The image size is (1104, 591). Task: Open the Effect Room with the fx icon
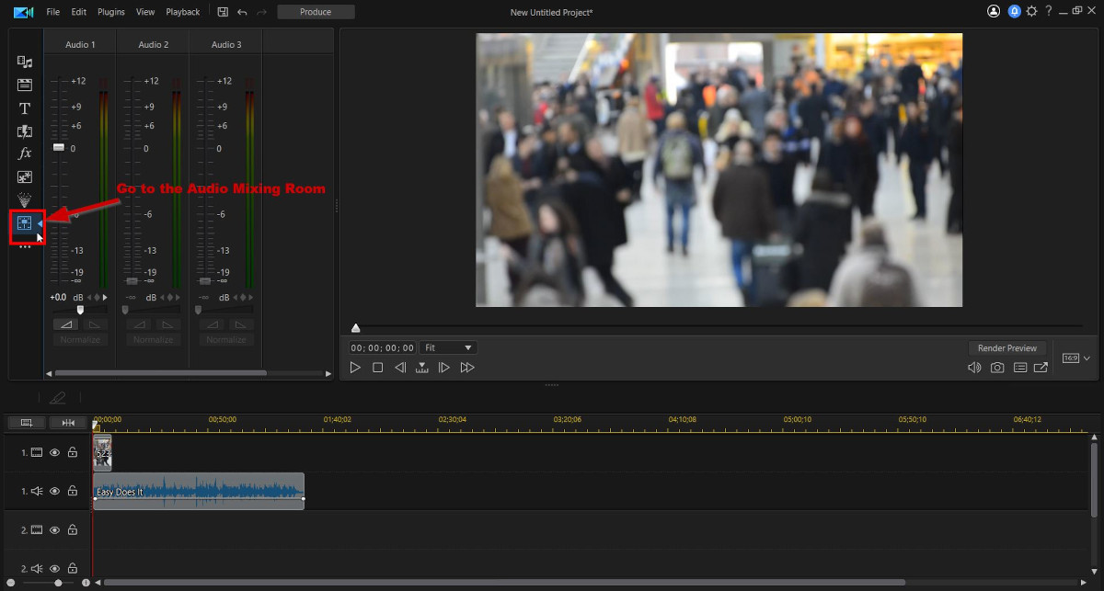point(24,153)
